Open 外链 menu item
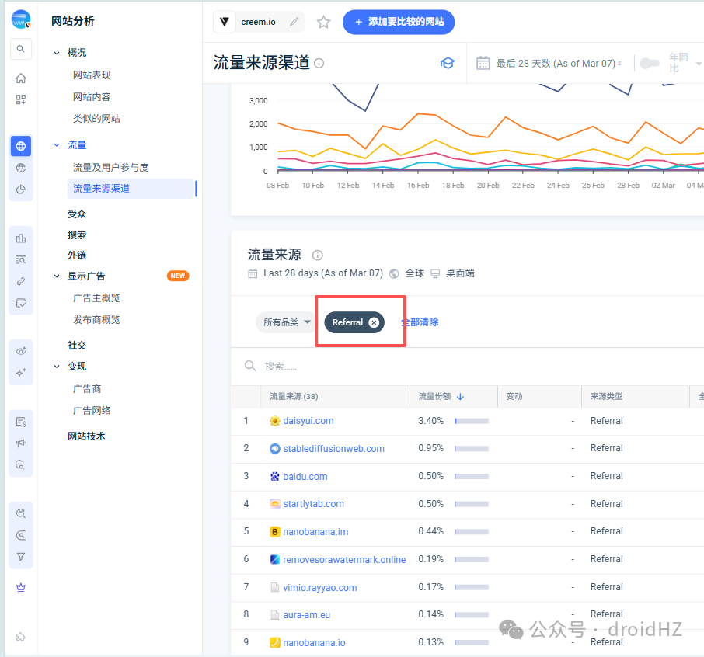 click(x=77, y=255)
